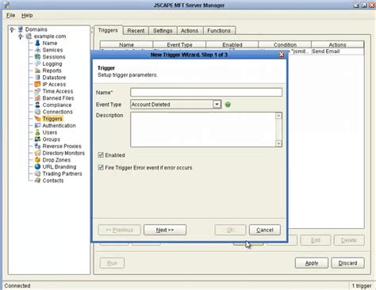This screenshot has width=376, height=290.
Task: Click the Banned Files icon
Action: (37, 98)
